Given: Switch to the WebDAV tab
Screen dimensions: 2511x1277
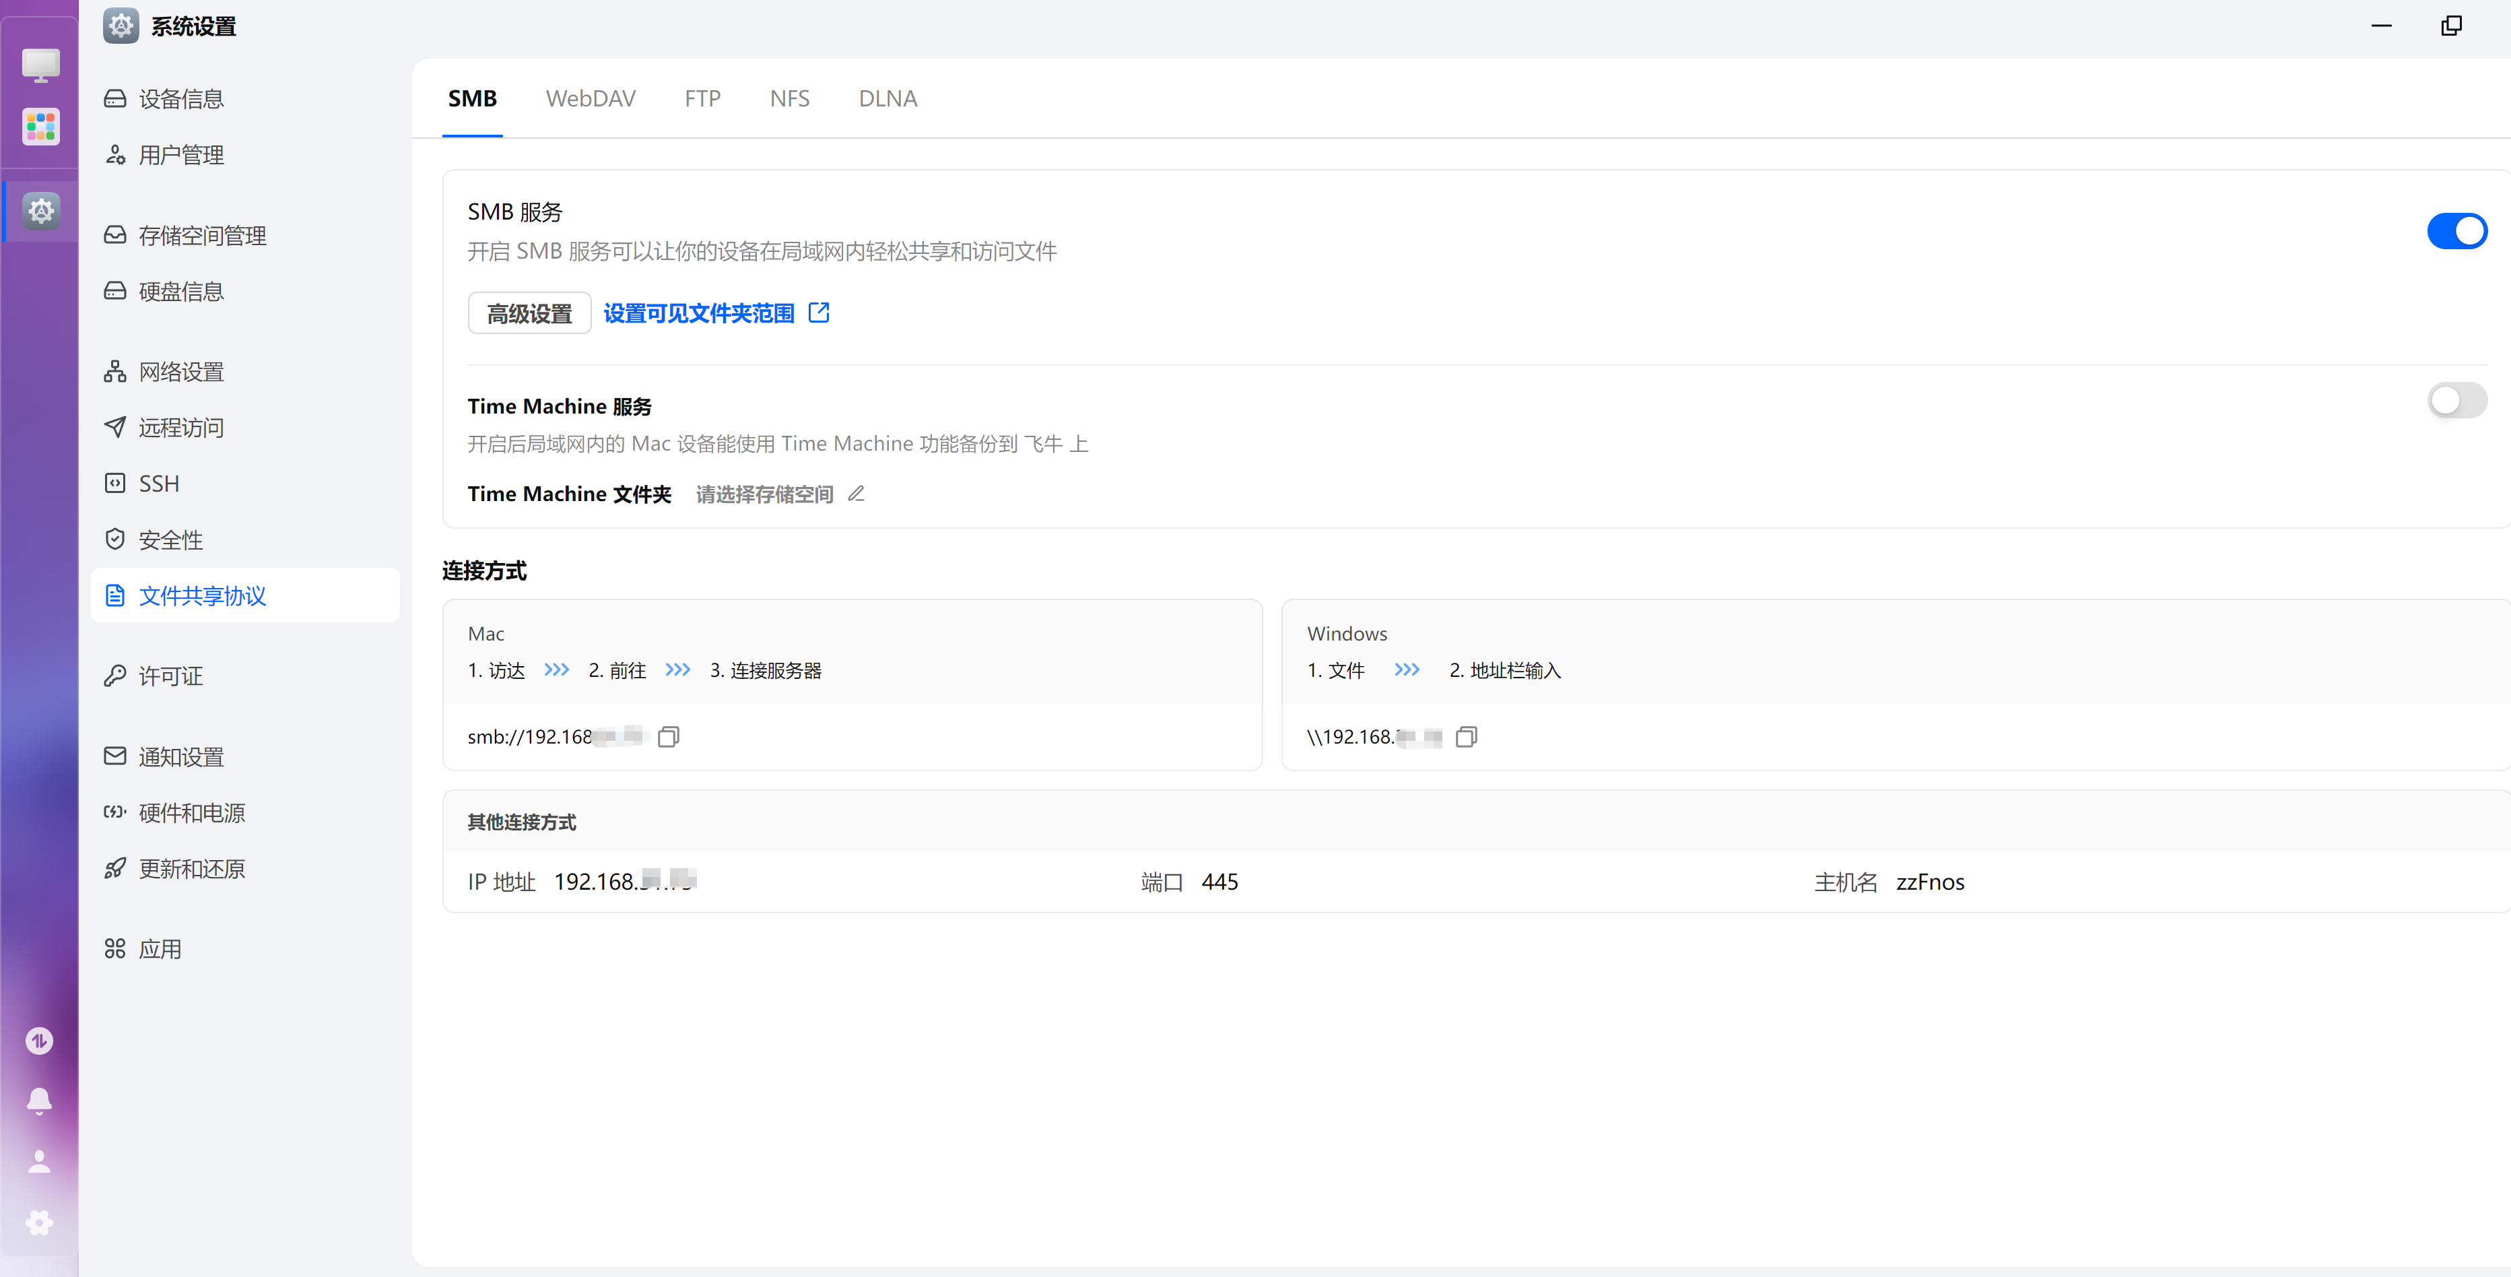Looking at the screenshot, I should 590,98.
